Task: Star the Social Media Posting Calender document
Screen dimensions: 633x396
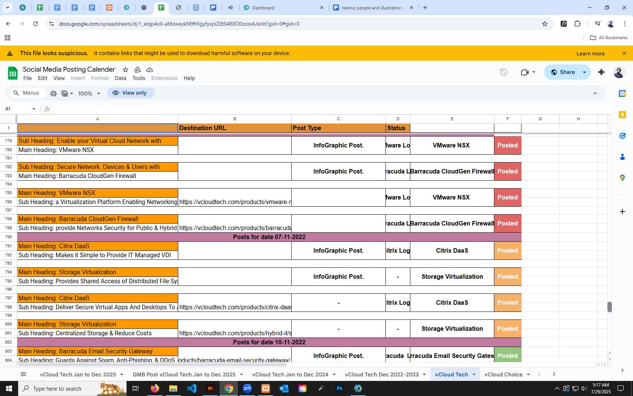Action: 125,70
